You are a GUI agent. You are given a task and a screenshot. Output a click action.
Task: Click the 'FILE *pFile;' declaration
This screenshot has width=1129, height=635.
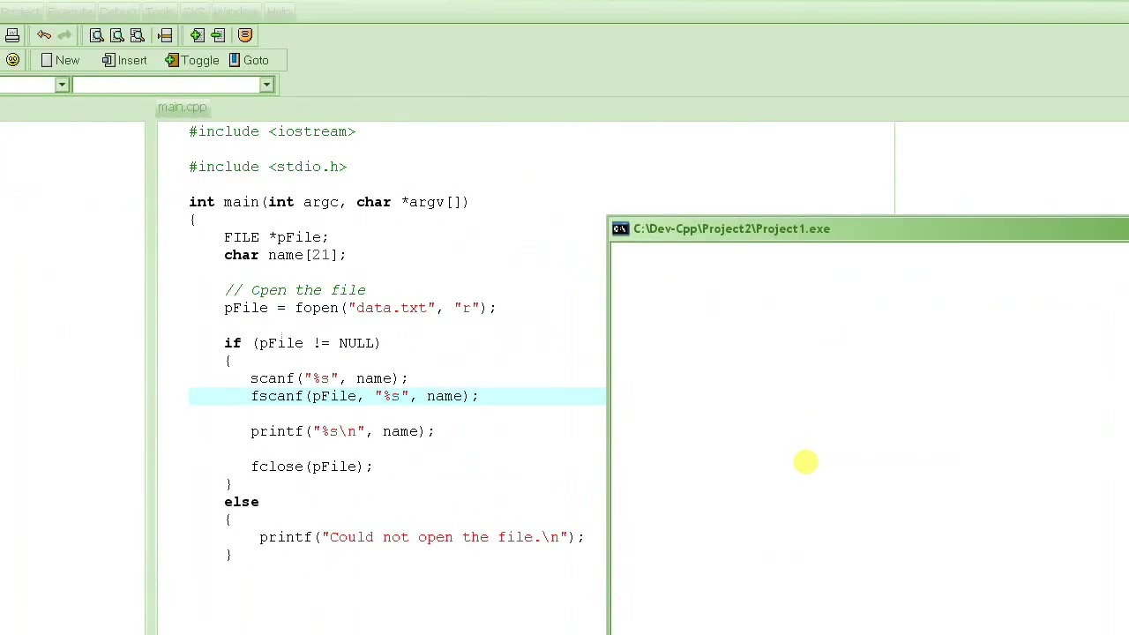276,237
